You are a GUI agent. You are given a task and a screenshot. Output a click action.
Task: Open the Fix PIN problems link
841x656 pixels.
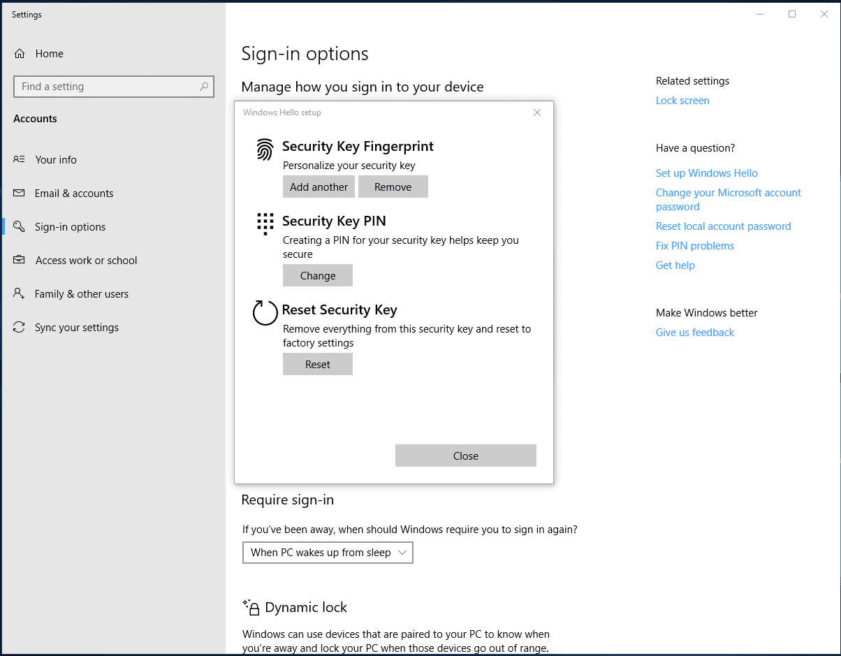[694, 246]
